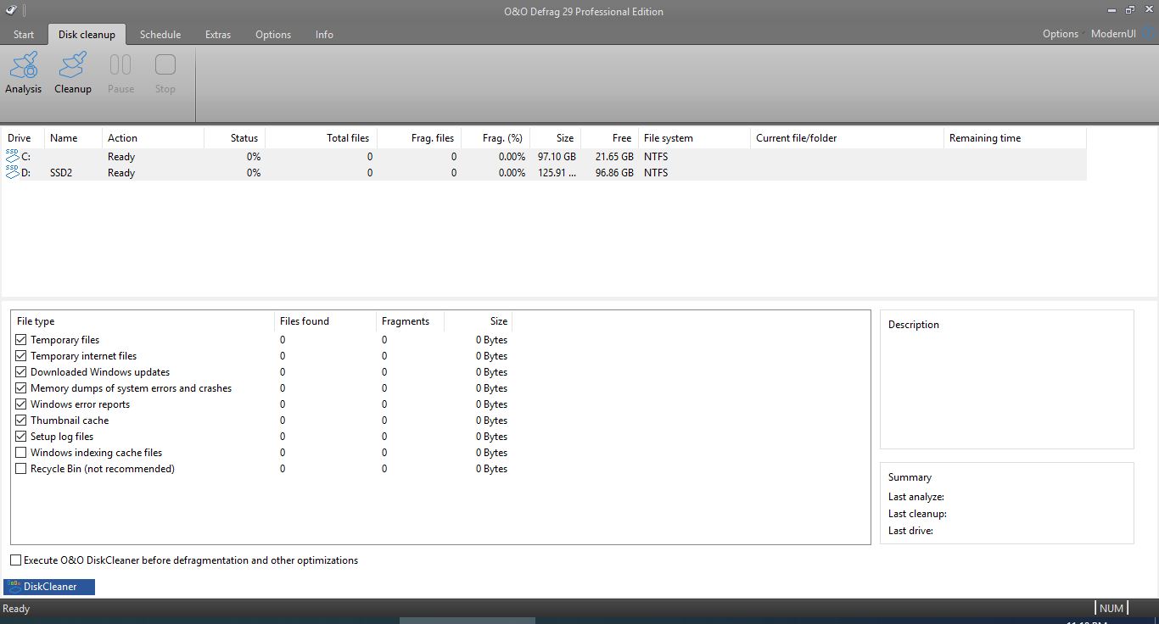The height and width of the screenshot is (624, 1159).
Task: Start the Cleanup tool in ribbon
Action: pyautogui.click(x=73, y=73)
